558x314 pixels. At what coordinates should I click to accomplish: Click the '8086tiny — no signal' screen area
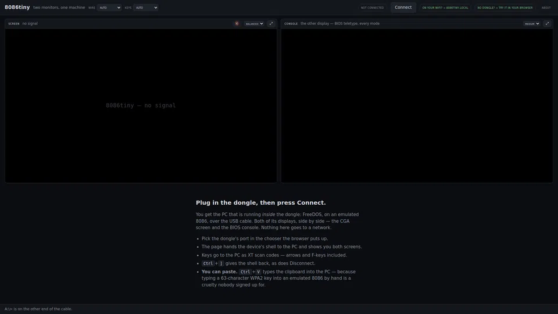click(x=141, y=105)
